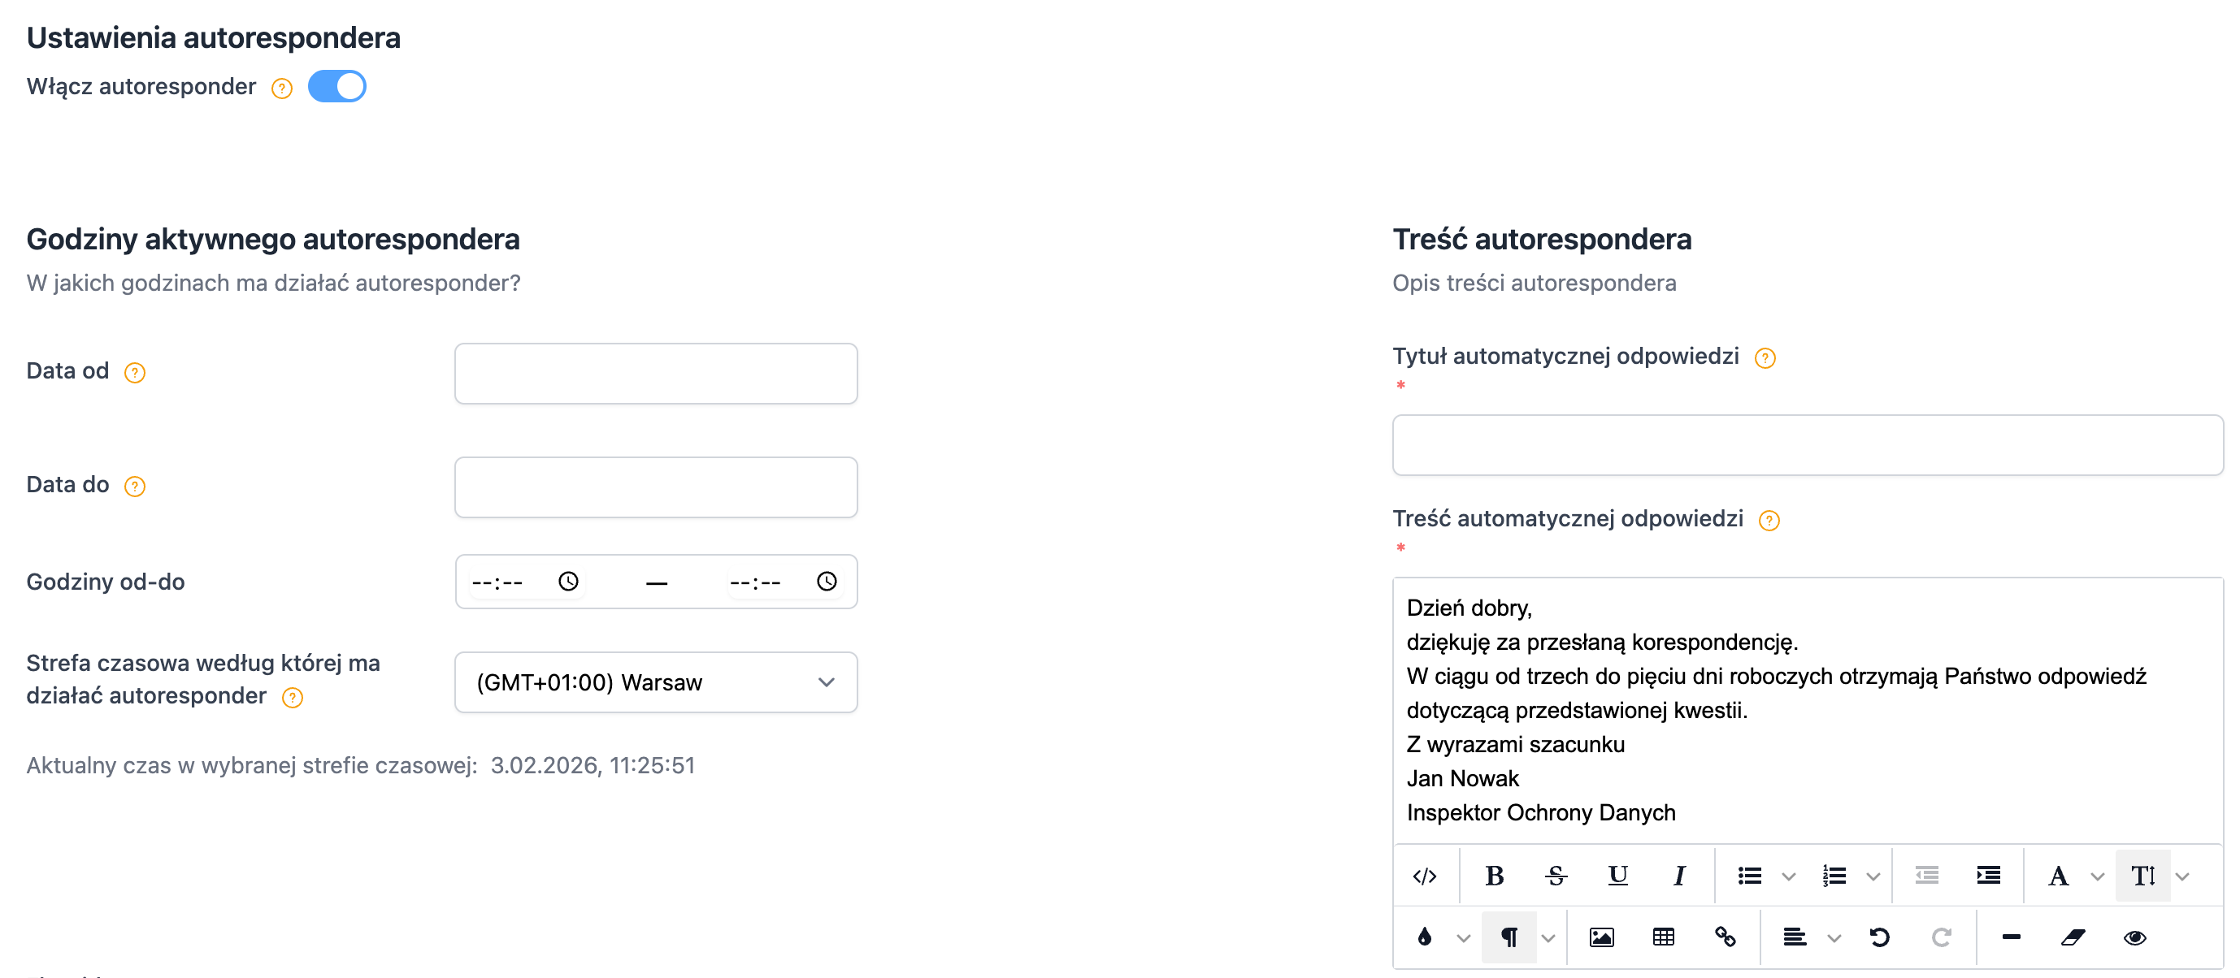
Task: Toggle italic text formatting
Action: 1679,876
